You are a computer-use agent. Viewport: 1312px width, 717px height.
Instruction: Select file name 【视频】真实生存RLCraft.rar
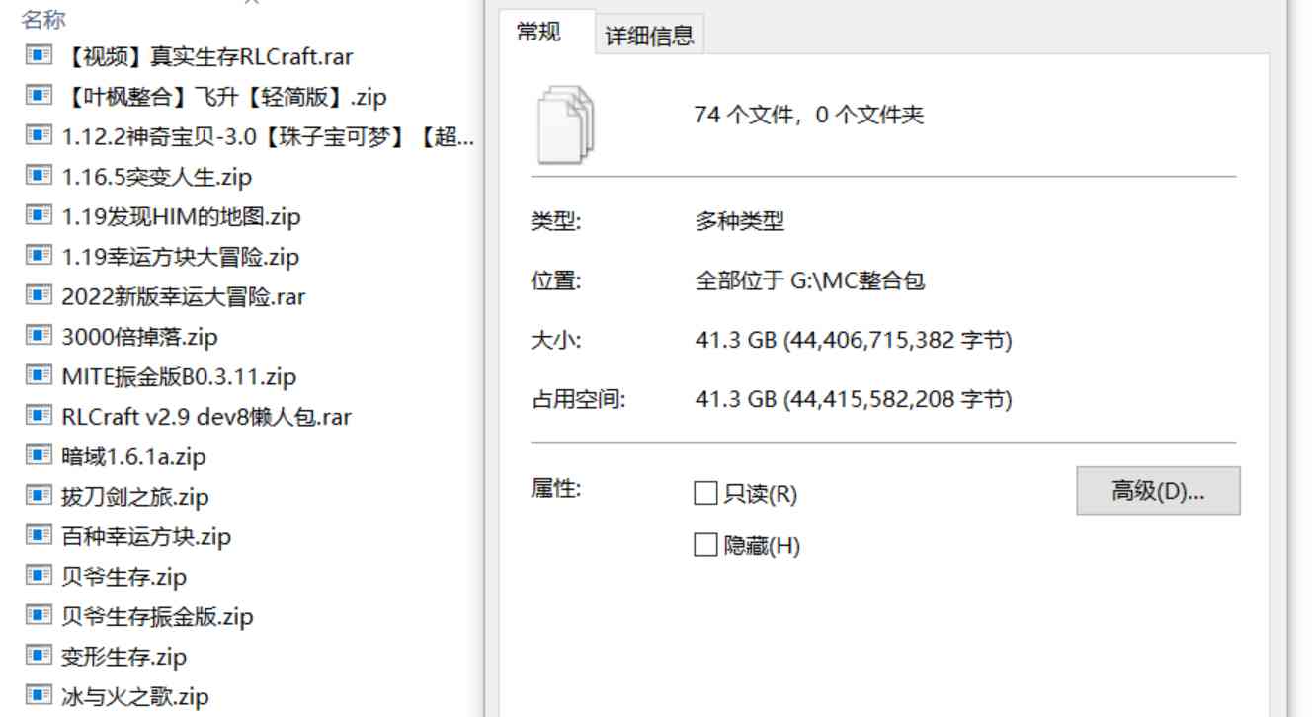point(207,56)
